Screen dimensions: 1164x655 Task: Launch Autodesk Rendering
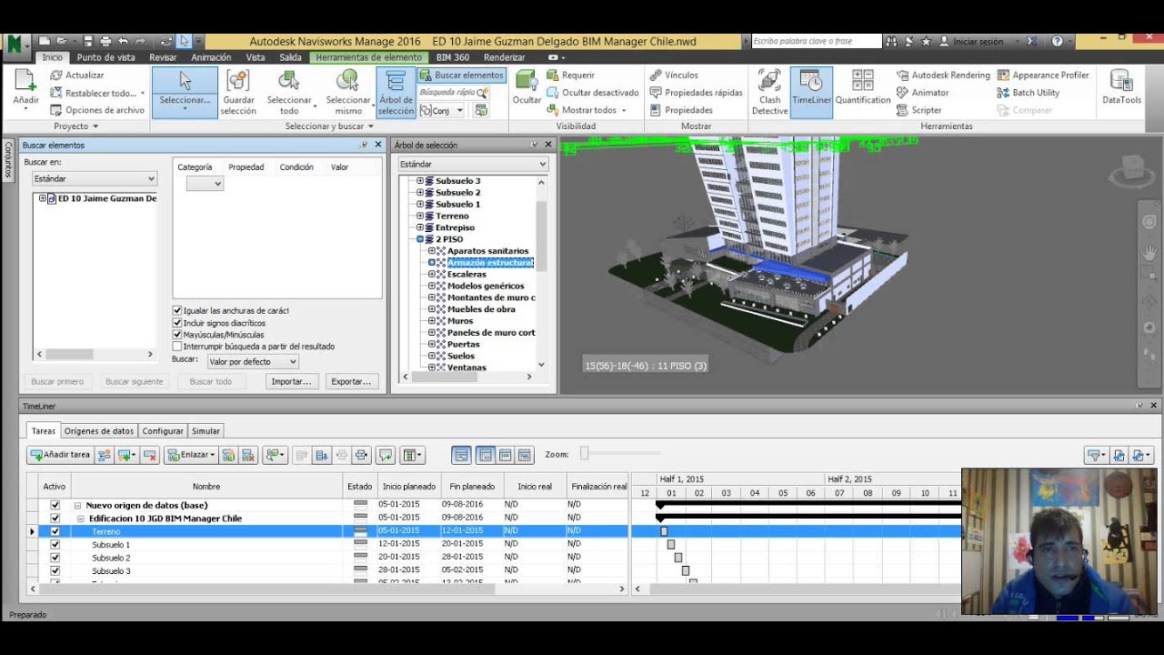pyautogui.click(x=943, y=76)
